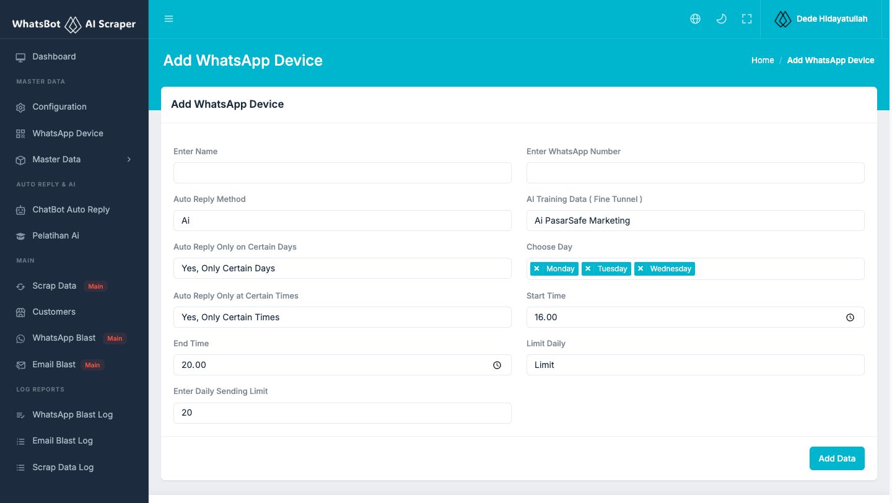The height and width of the screenshot is (503, 892).
Task: Remove the Monday day tag
Action: [x=536, y=269]
